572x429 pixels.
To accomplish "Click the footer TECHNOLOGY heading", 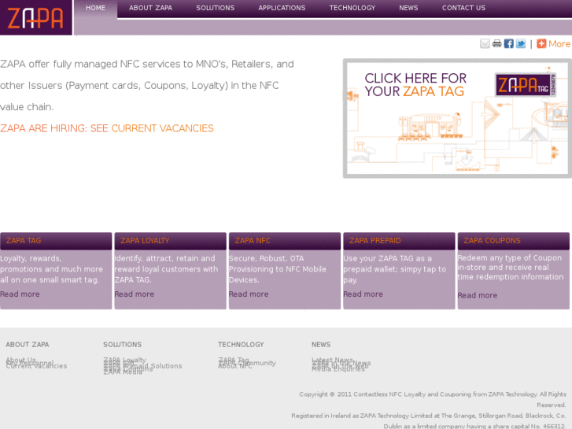I will tap(241, 345).
